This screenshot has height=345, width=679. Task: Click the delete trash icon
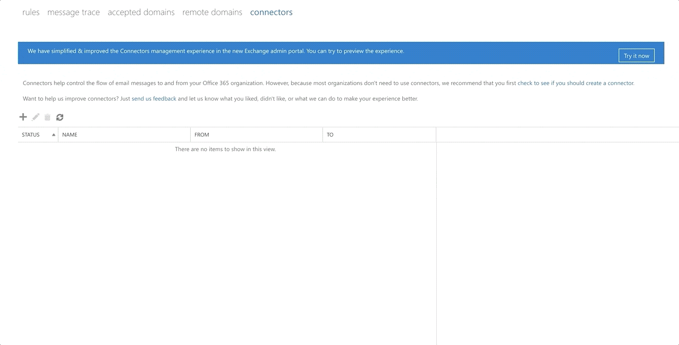47,117
